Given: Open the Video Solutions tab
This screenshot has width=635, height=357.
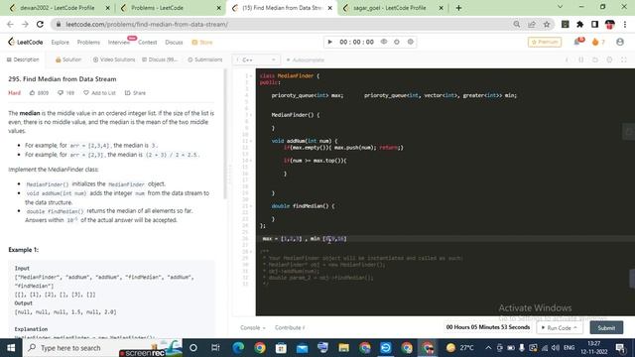Looking at the screenshot, I should tap(114, 59).
